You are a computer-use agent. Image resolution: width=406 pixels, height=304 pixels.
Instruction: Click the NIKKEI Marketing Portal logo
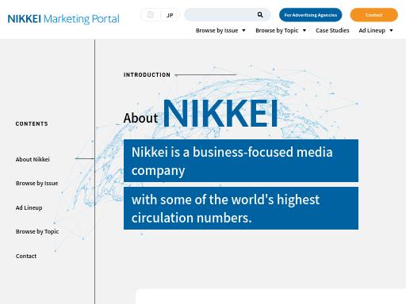(63, 19)
